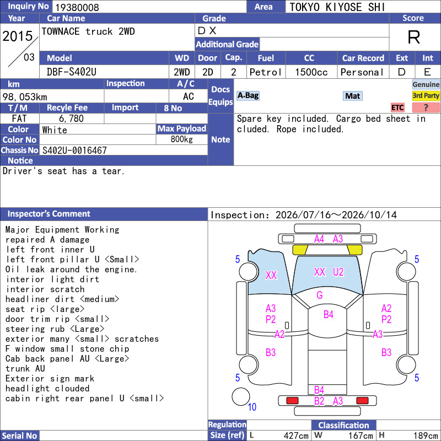Click the pink question mark badge
Screen dimensions: 441x441
[x=426, y=107]
